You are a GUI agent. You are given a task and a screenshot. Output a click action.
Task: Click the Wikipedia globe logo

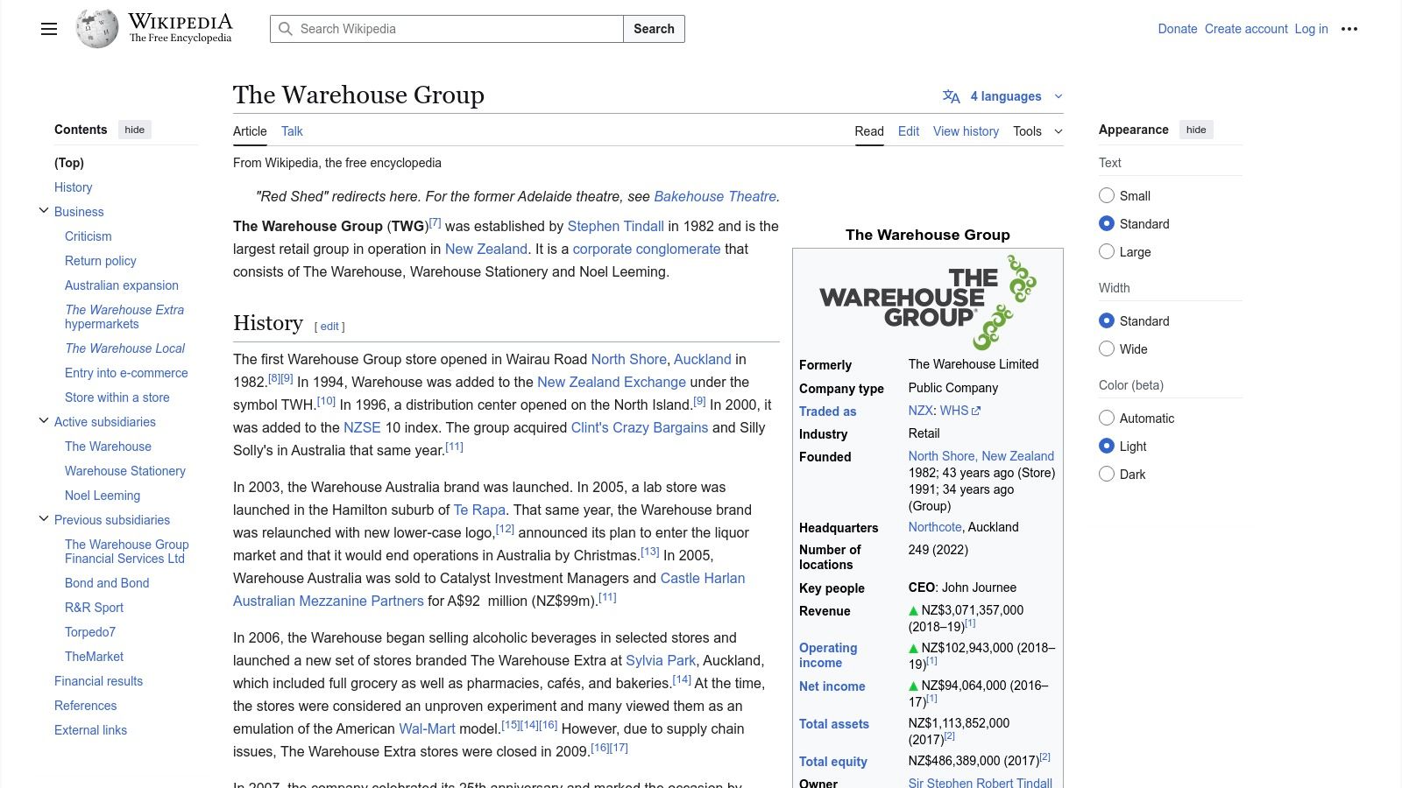point(97,29)
